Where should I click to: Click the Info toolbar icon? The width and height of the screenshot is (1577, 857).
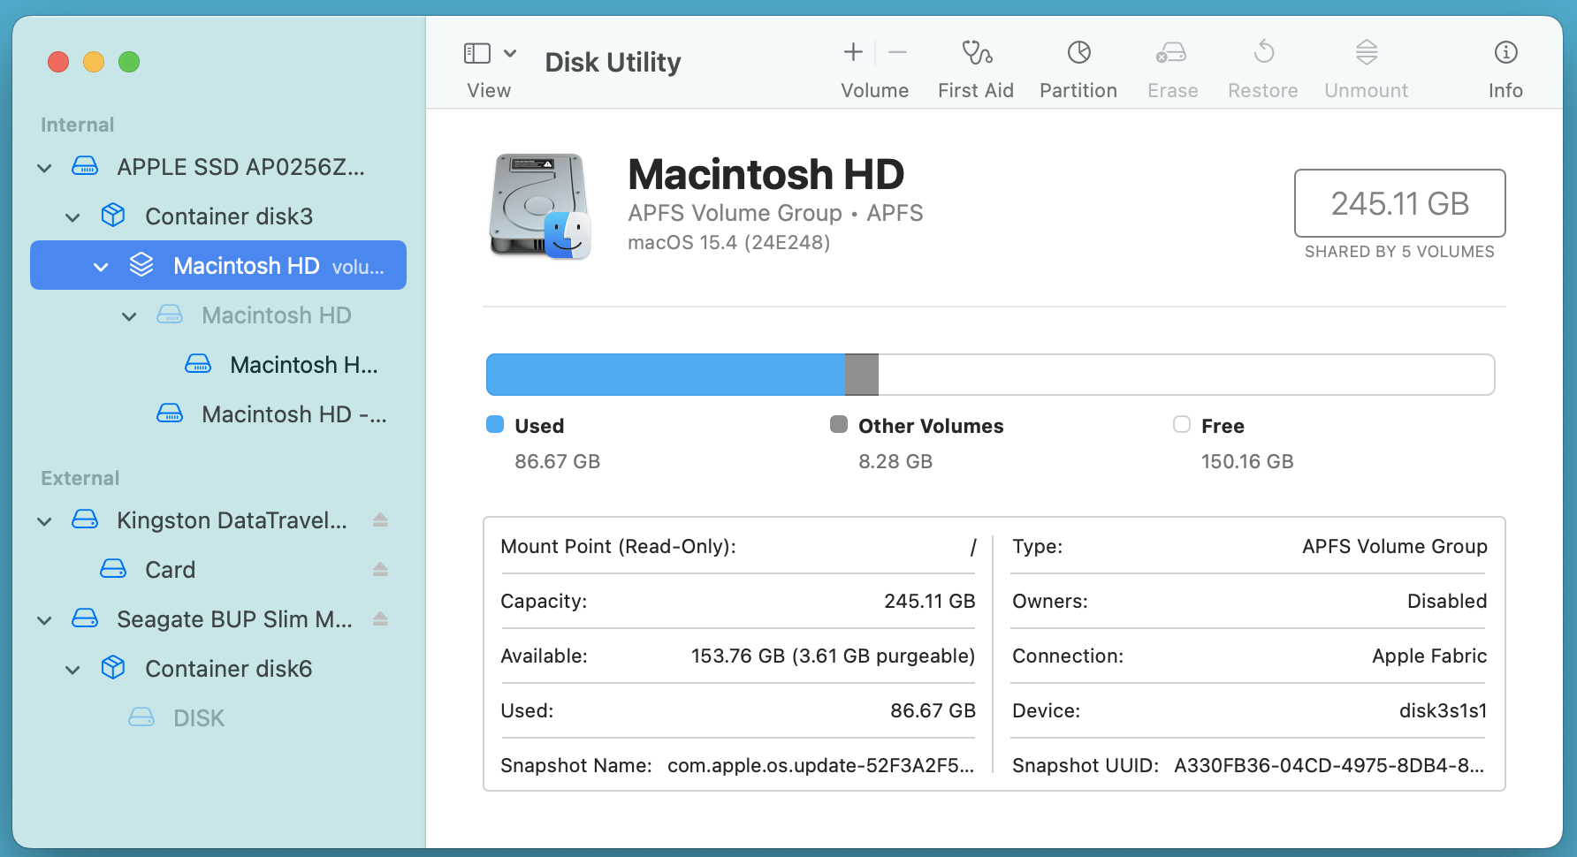[1505, 54]
